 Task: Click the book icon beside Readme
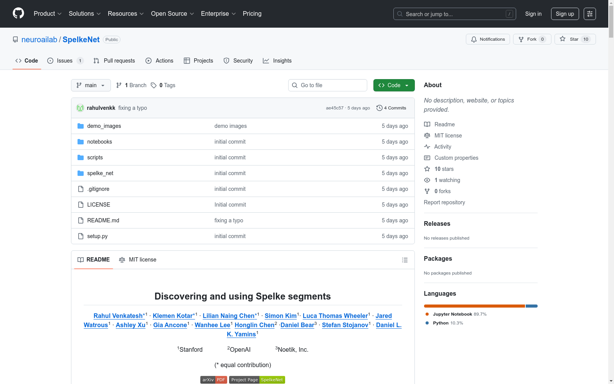click(x=427, y=124)
